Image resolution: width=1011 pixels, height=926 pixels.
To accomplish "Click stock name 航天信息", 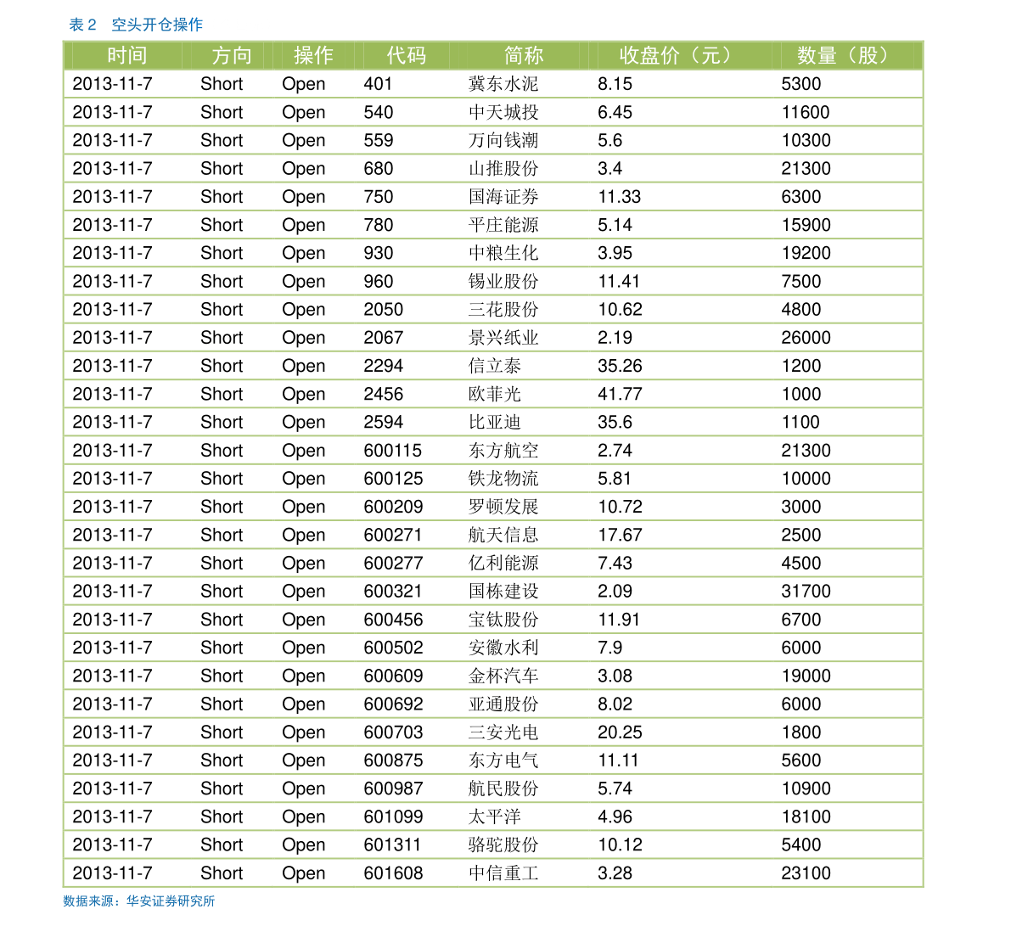I will click(503, 536).
